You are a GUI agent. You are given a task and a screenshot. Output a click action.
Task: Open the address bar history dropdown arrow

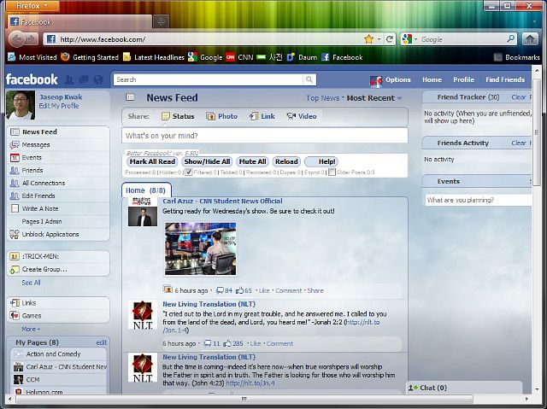pyautogui.click(x=379, y=39)
